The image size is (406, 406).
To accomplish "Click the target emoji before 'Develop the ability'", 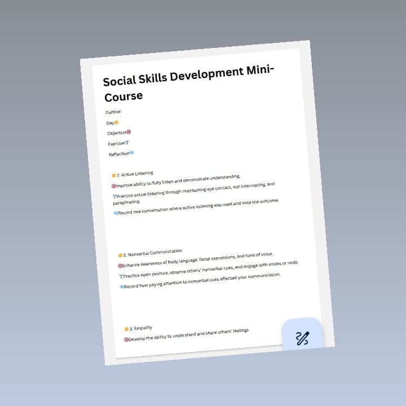I will (126, 339).
